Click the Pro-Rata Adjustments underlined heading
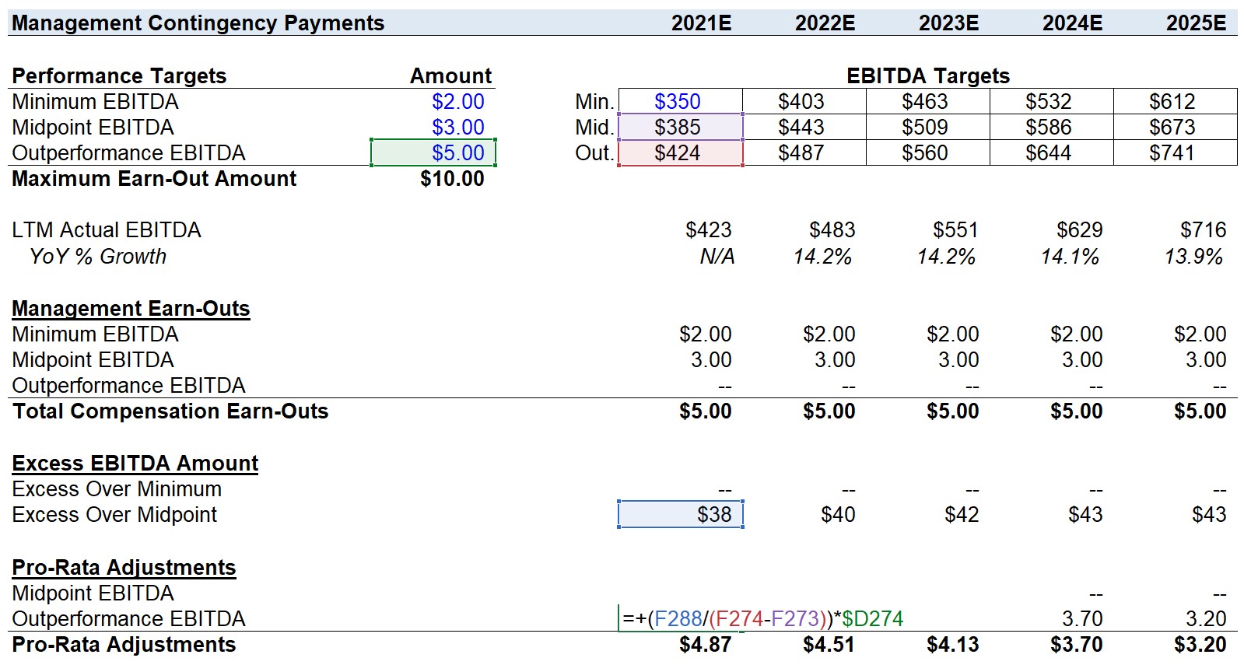 (124, 568)
